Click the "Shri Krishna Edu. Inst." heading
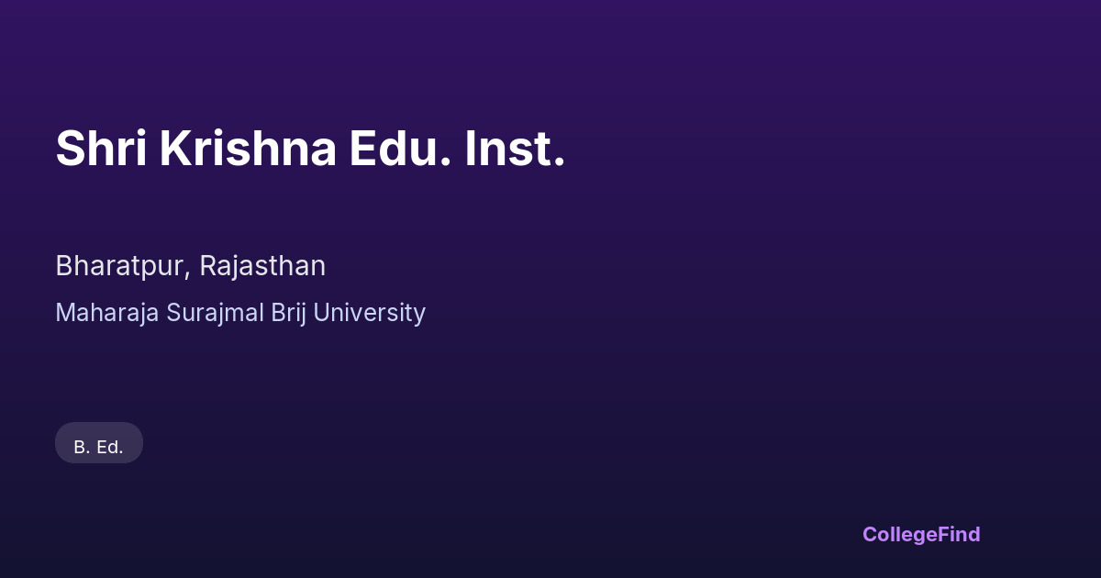The width and height of the screenshot is (1101, 578). pos(310,149)
